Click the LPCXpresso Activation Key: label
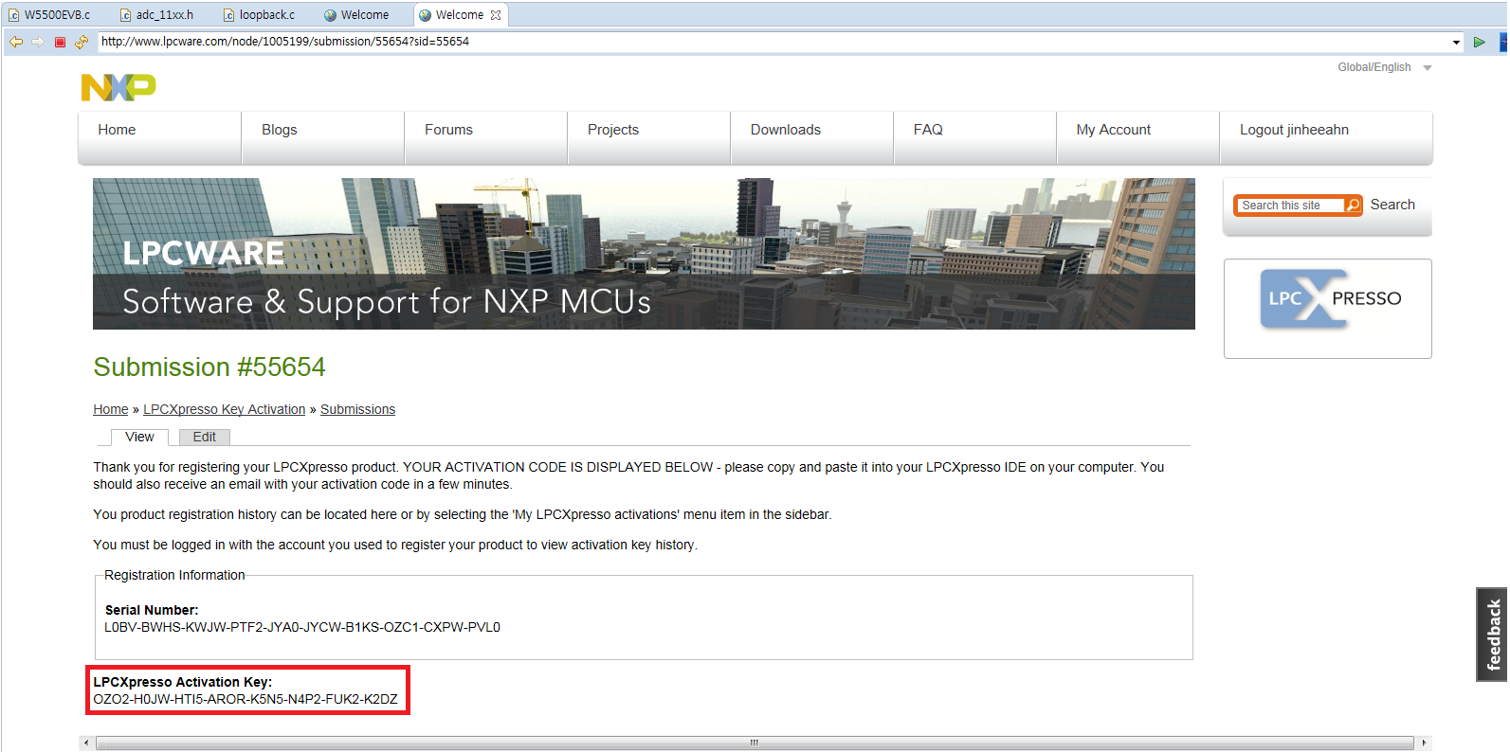This screenshot has height=752, width=1510. click(182, 682)
